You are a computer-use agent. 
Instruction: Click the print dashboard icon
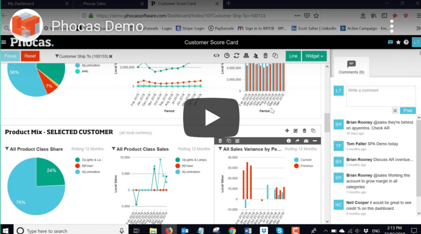pyautogui.click(x=246, y=56)
